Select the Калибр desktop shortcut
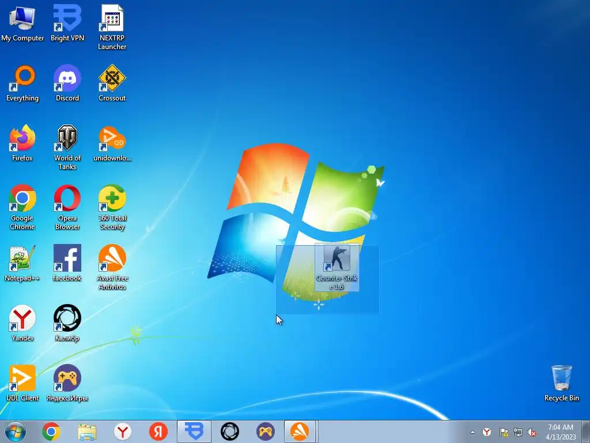 click(67, 324)
